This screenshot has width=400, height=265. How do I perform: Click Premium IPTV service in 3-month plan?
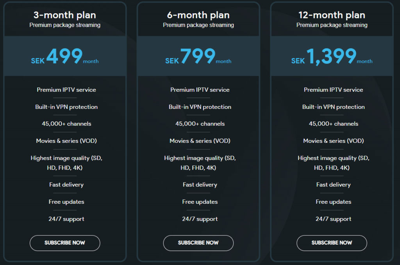point(66,90)
